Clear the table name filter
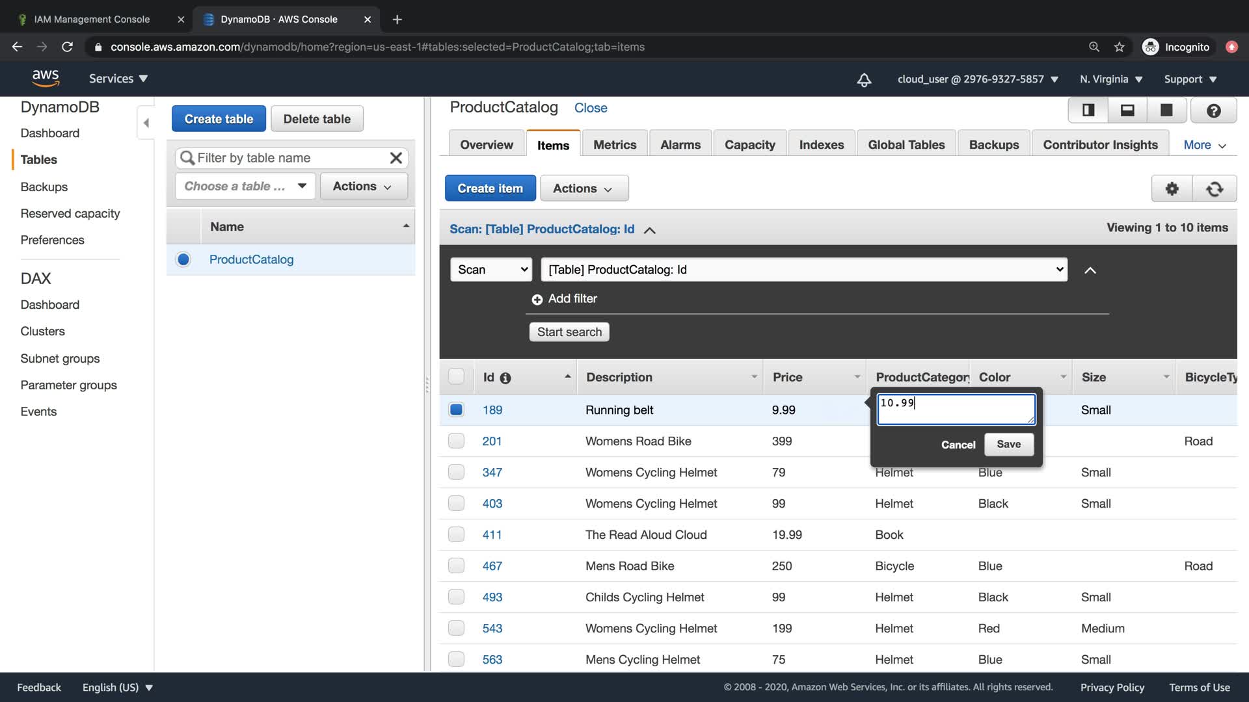This screenshot has height=702, width=1249. coord(396,158)
